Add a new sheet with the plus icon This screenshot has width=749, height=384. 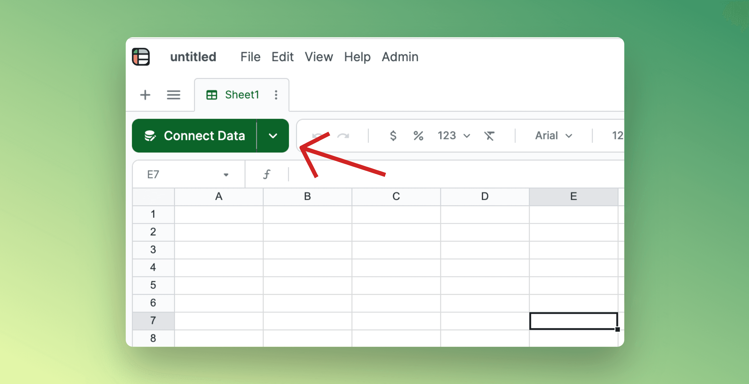tap(145, 95)
